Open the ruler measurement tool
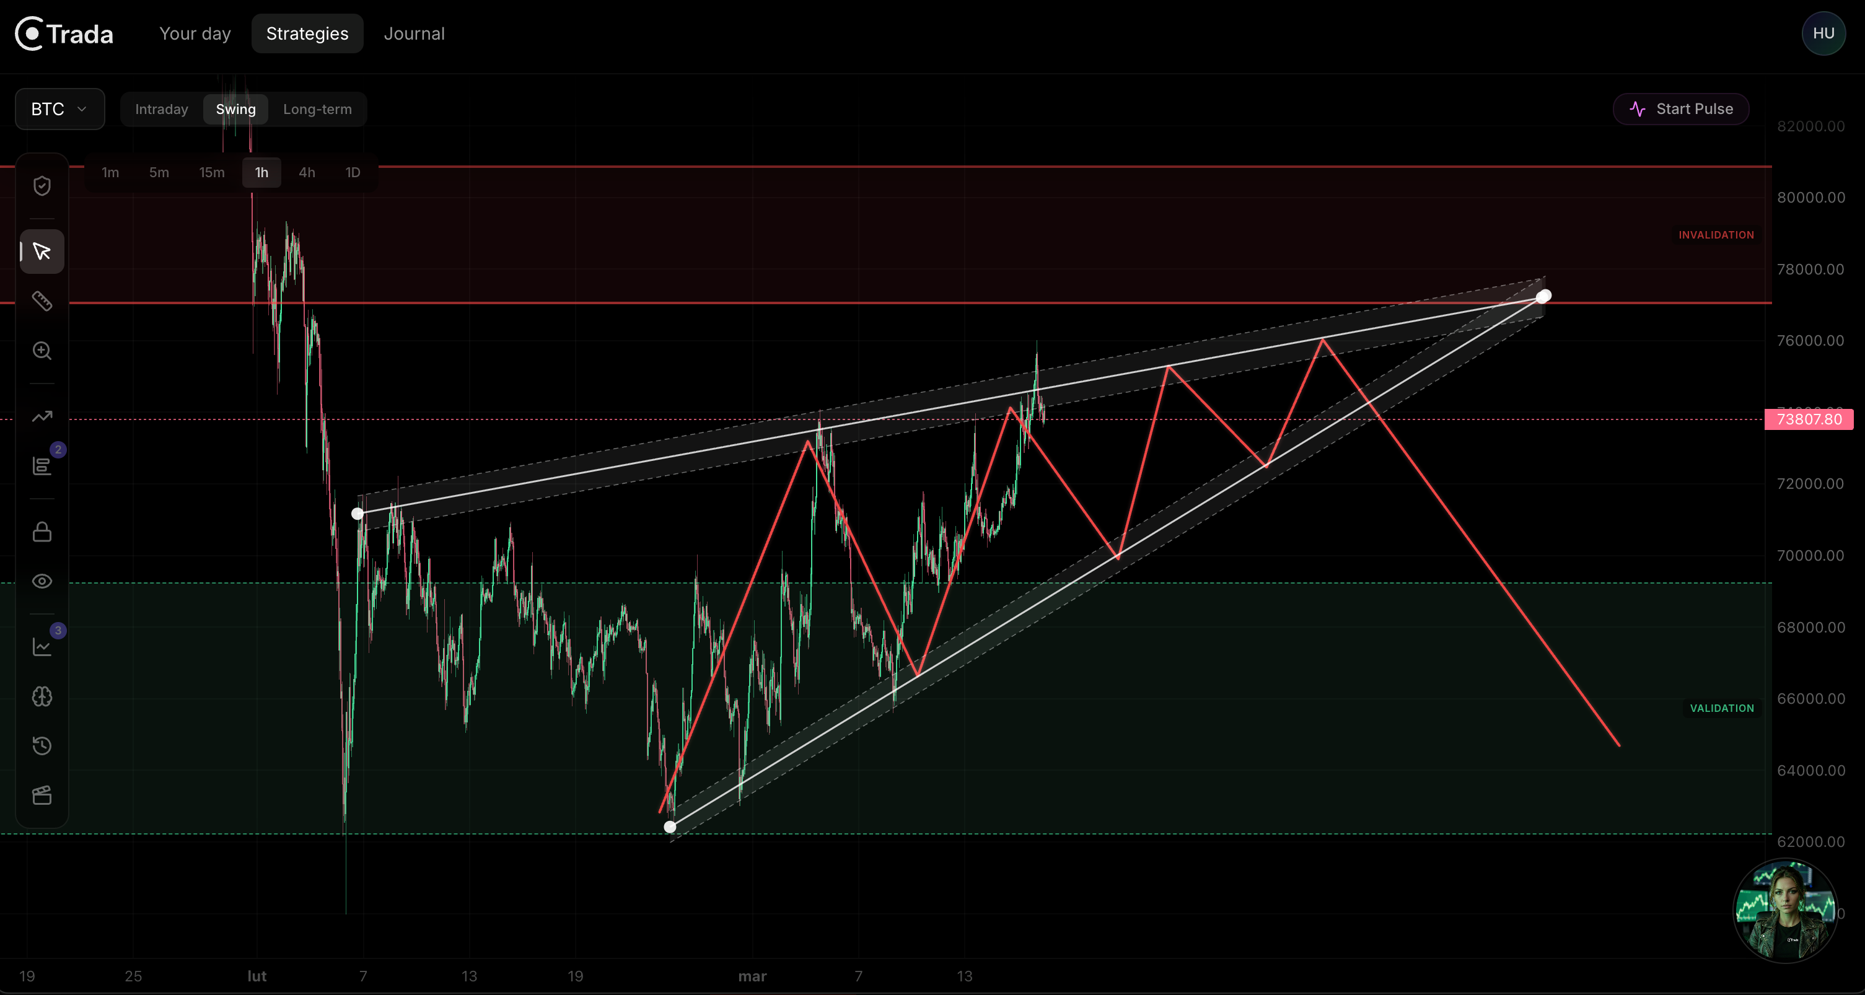Viewport: 1865px width, 995px height. 42,302
